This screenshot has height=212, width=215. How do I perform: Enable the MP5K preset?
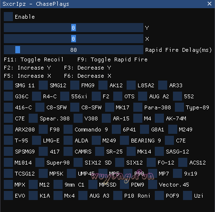tap(43, 174)
